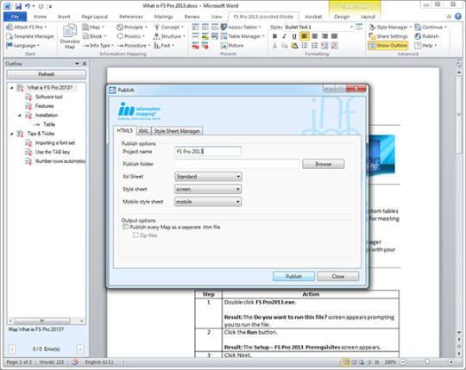The width and height of the screenshot is (466, 370).
Task: Open the File ribbon tab
Action: click(x=15, y=16)
